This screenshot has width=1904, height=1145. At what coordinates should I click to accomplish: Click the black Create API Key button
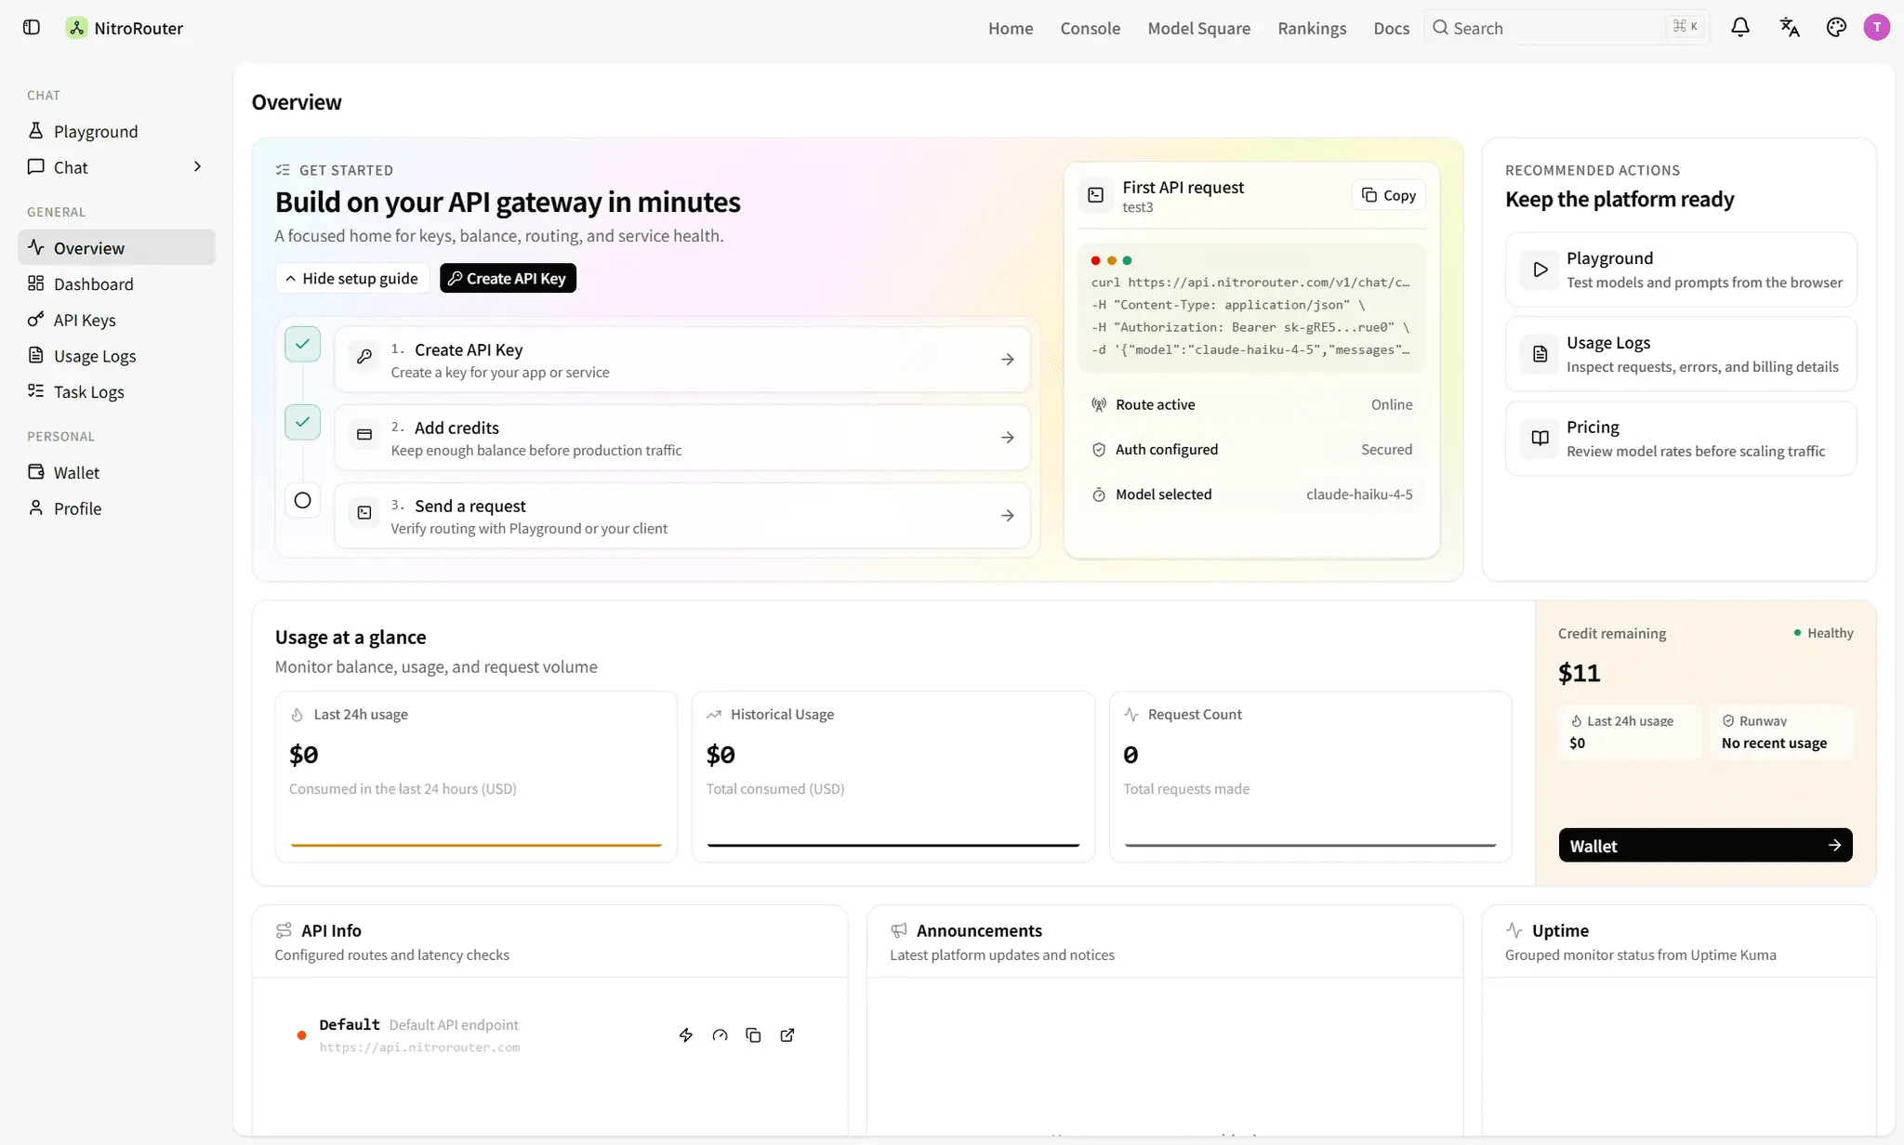click(x=508, y=278)
